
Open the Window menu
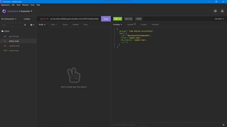pyautogui.click(x=25, y=5)
